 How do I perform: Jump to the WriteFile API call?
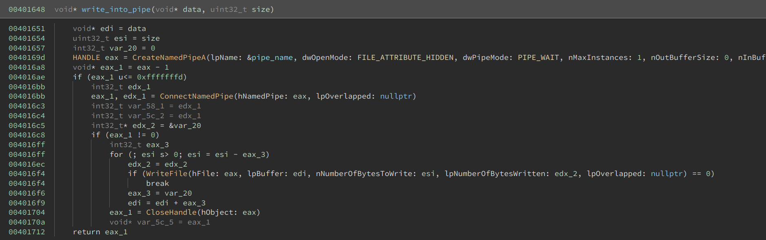pyautogui.click(x=167, y=174)
